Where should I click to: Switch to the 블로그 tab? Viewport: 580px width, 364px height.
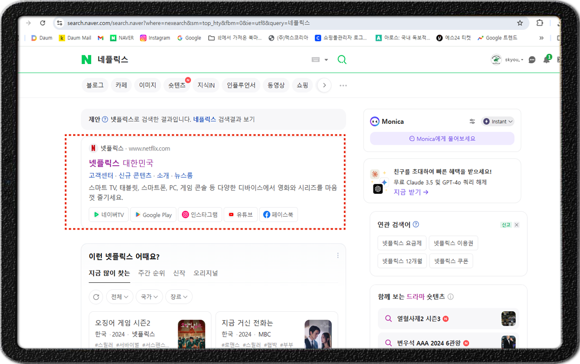tap(95, 85)
